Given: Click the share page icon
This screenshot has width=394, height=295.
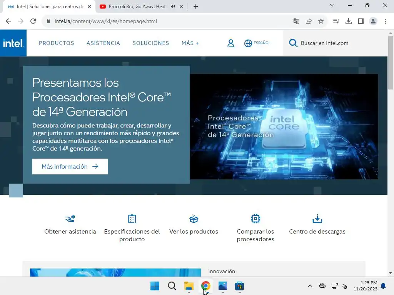Looking at the screenshot, I should [309, 22].
